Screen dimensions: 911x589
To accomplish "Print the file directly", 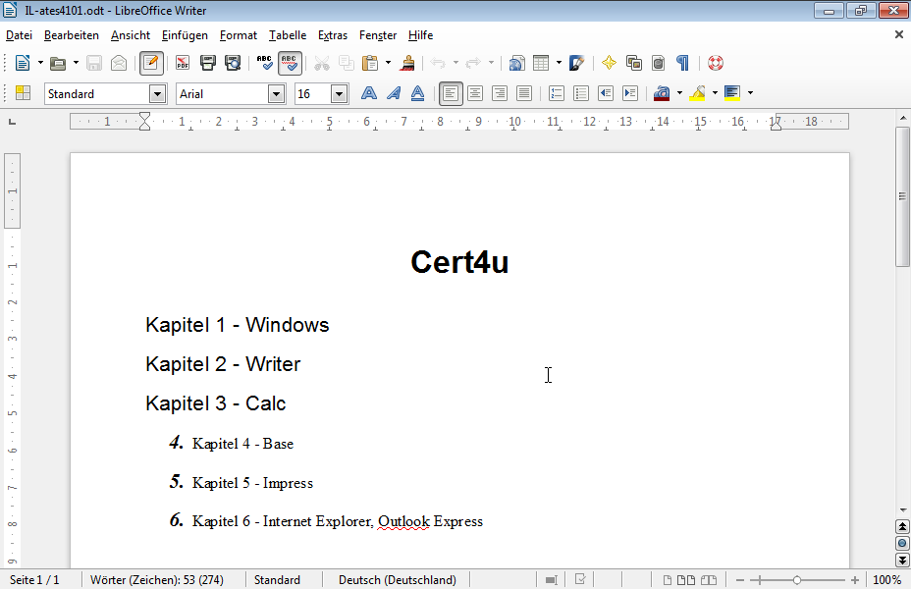I will click(207, 63).
